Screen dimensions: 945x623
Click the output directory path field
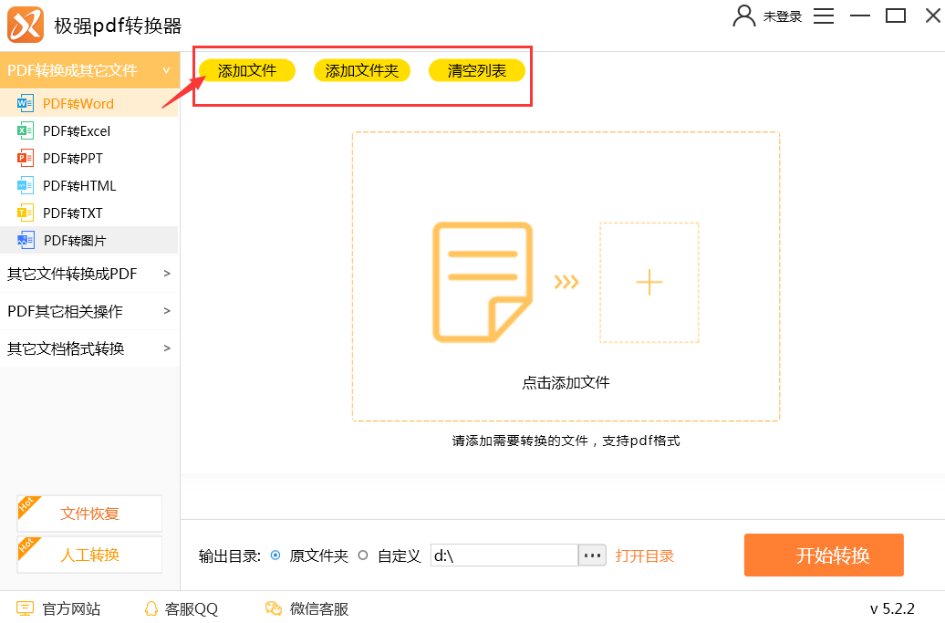504,556
